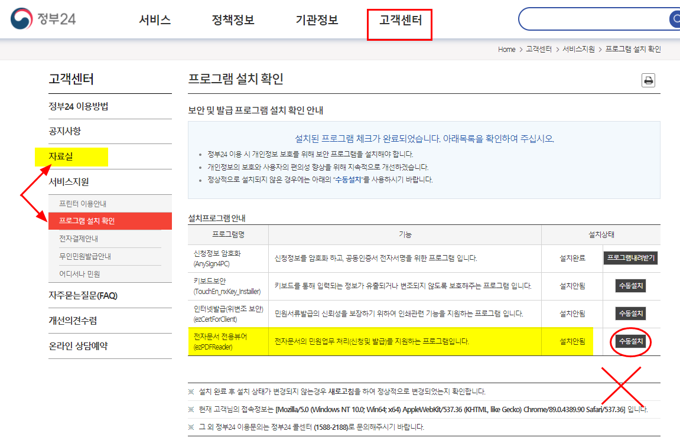The width and height of the screenshot is (680, 444).
Task: Click 고객센터 in the breadcrumb
Action: pyautogui.click(x=539, y=50)
